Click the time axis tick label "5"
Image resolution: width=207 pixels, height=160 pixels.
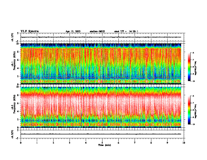(102, 143)
